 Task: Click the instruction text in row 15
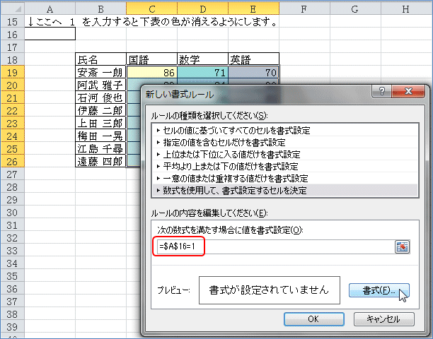tap(152, 22)
